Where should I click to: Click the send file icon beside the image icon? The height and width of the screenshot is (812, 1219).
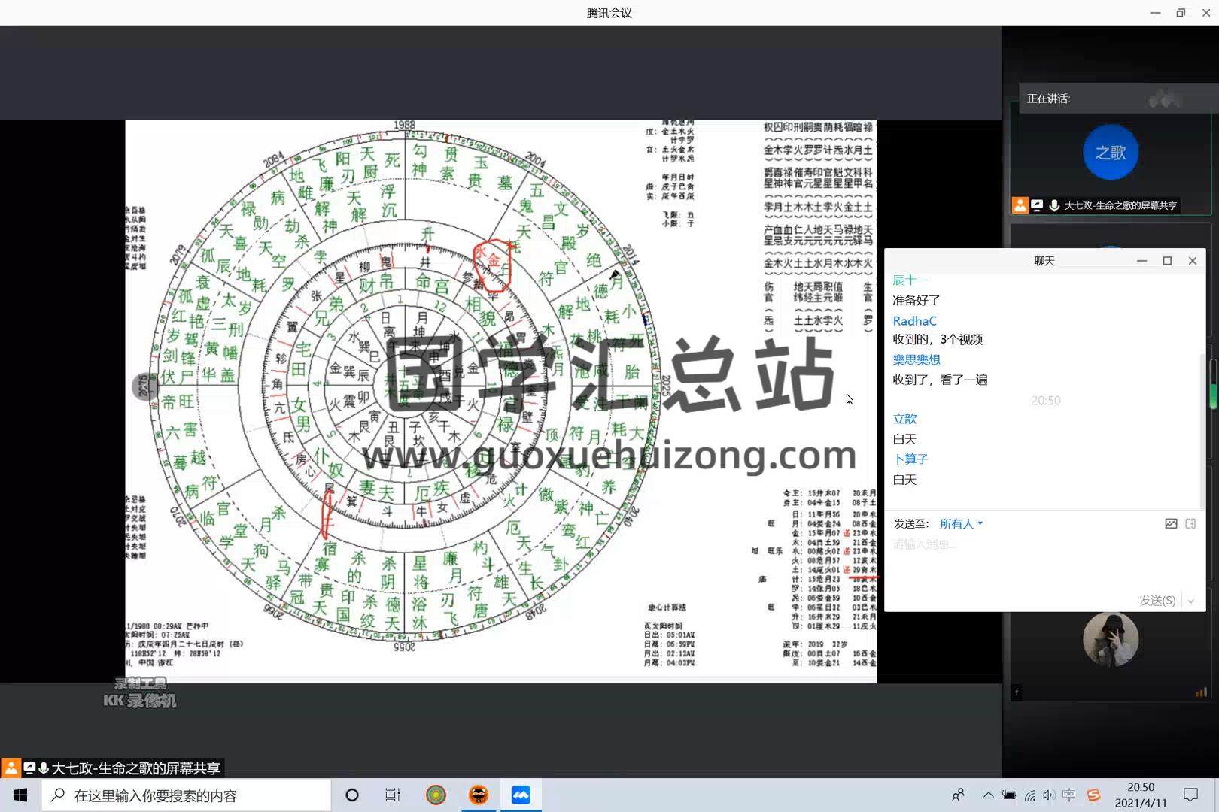[x=1190, y=523]
